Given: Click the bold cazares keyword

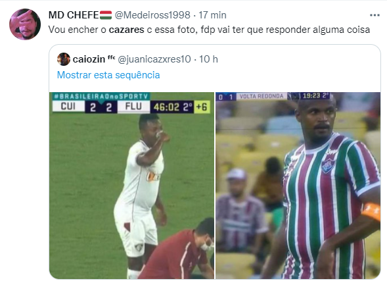Looking at the screenshot, I should pyautogui.click(x=126, y=30).
